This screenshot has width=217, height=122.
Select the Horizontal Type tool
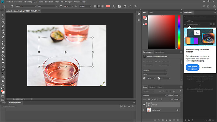point(3,70)
